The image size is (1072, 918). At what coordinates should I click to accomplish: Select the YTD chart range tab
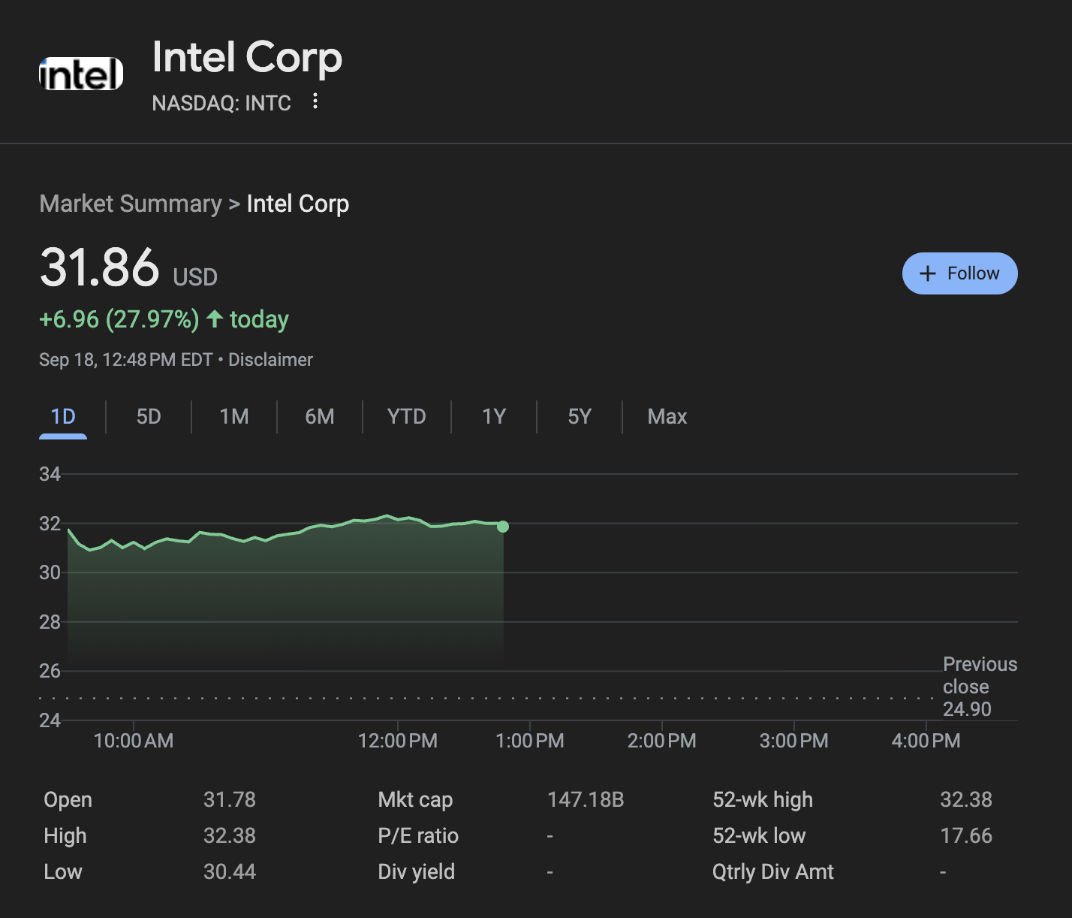tap(406, 417)
